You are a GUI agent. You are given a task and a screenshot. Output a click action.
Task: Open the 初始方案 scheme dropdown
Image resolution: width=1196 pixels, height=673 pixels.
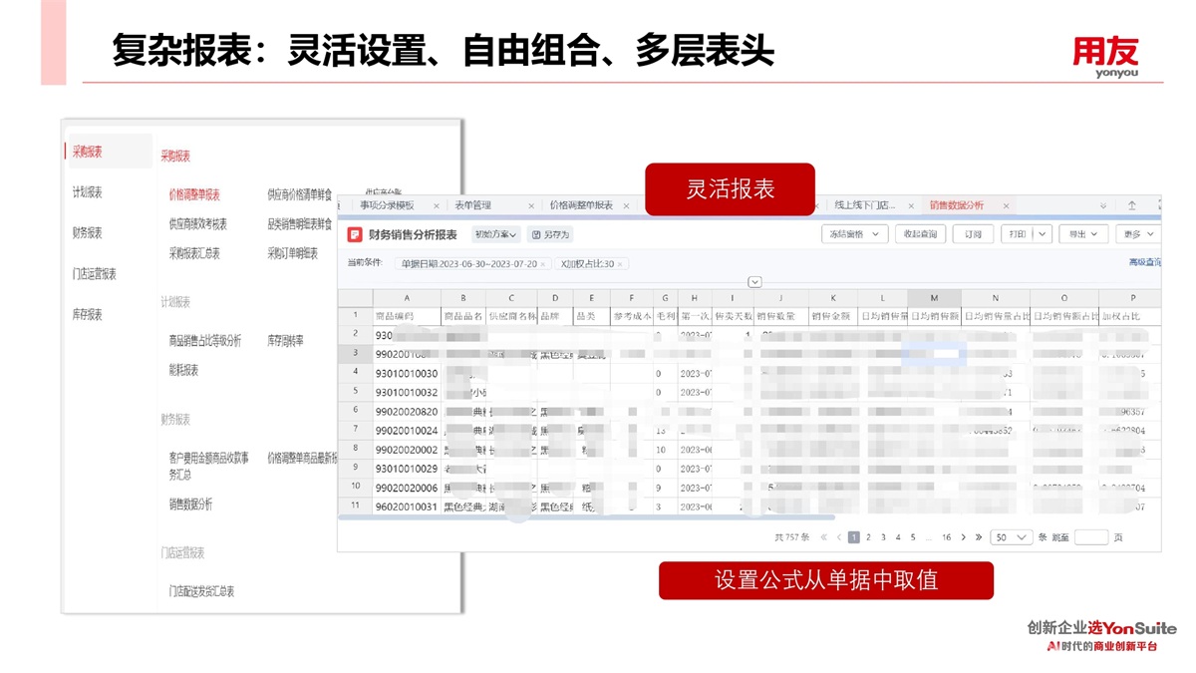click(x=495, y=235)
